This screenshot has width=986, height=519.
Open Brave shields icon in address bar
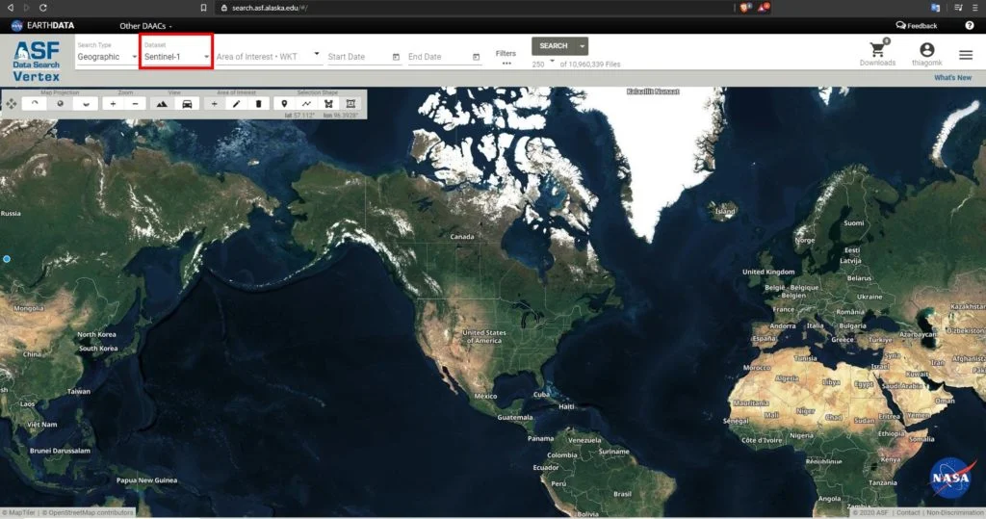point(745,8)
